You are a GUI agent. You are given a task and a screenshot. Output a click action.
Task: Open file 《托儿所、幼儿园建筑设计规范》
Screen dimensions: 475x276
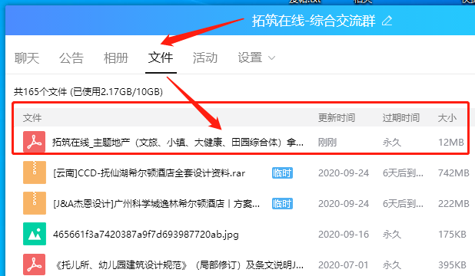pos(179,265)
